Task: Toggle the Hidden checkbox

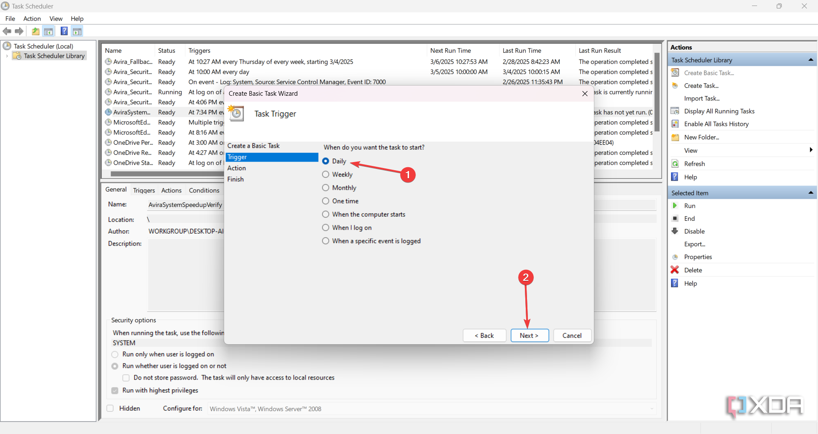Action: coord(110,408)
